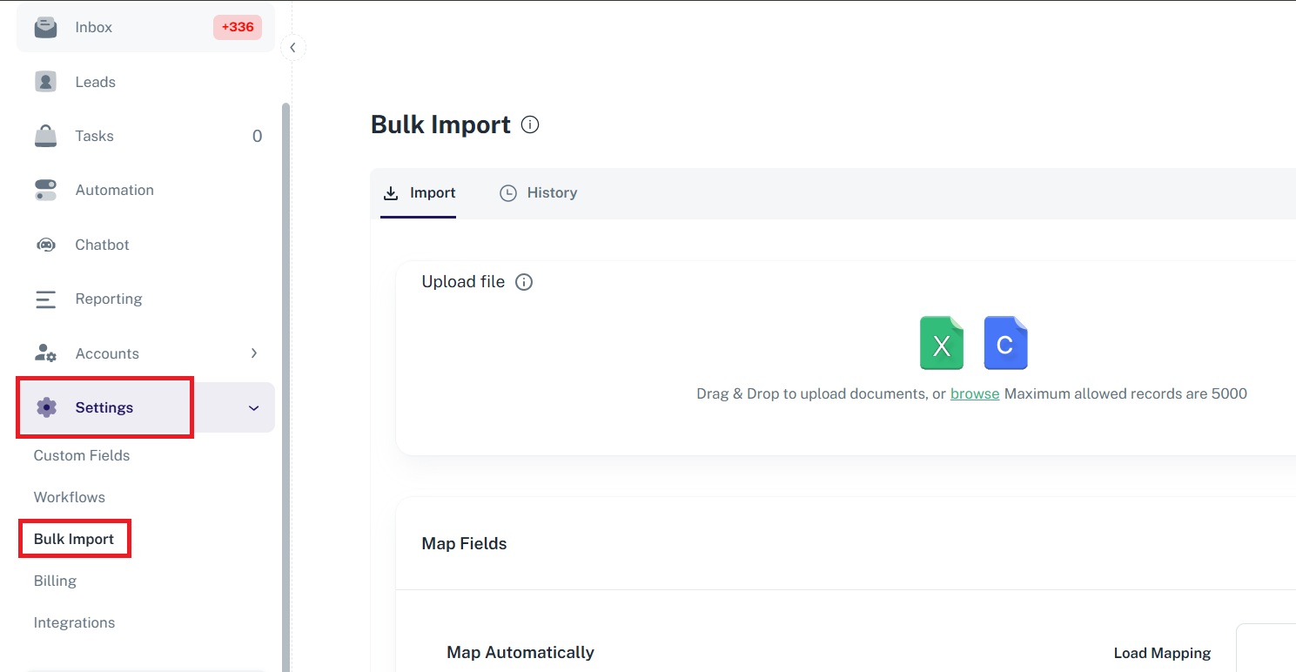Click the green Excel file icon
1296x672 pixels.
coord(941,343)
